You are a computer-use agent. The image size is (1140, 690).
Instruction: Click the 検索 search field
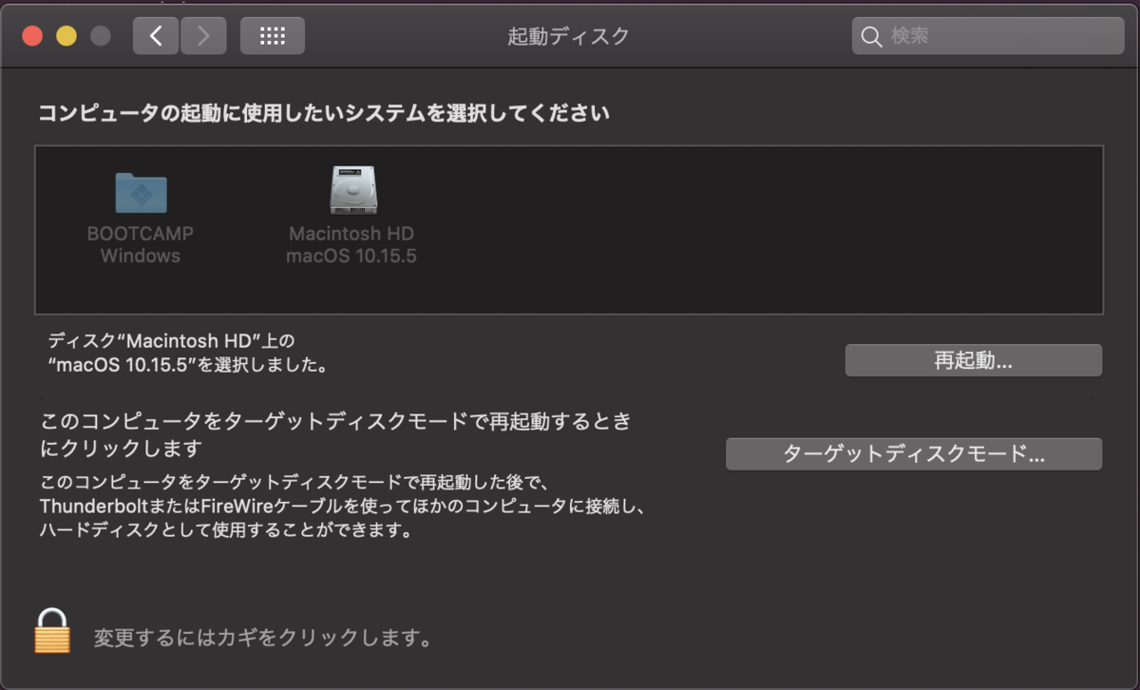tap(988, 36)
